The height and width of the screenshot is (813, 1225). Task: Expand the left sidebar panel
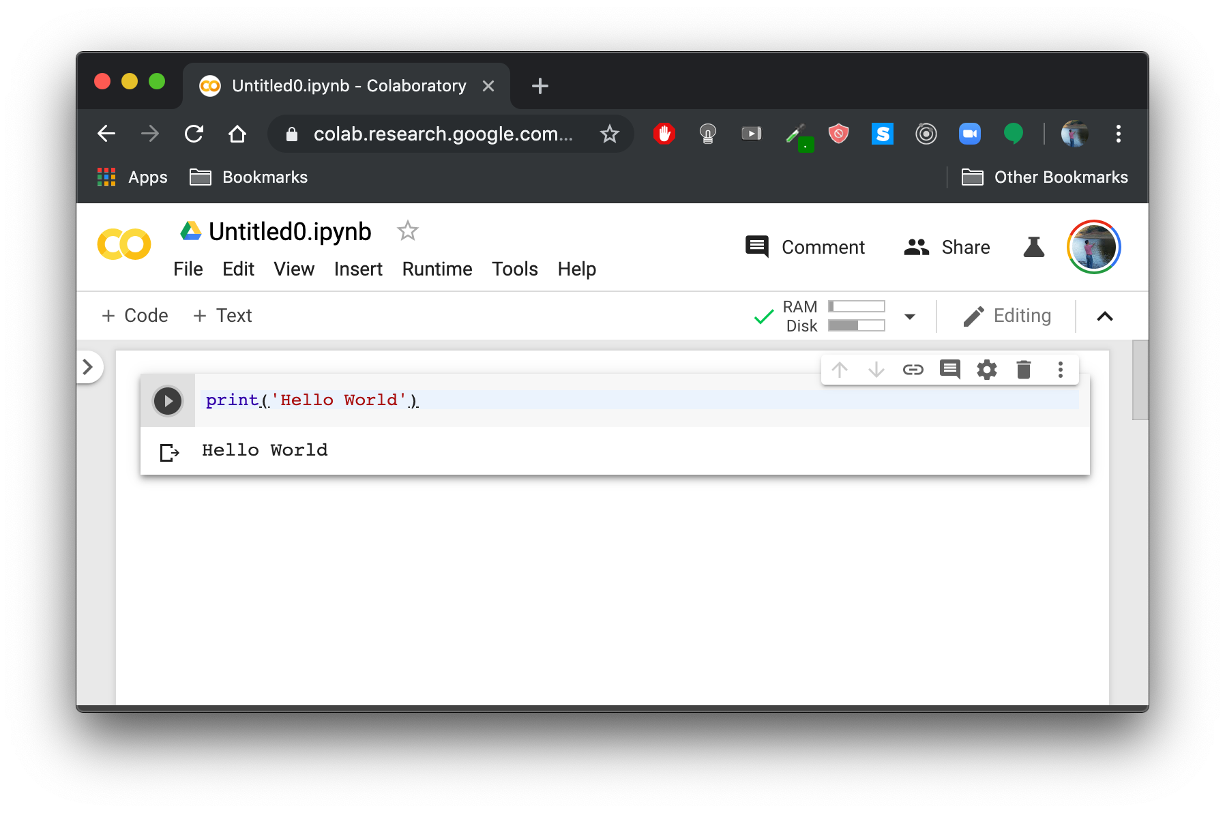(x=88, y=368)
